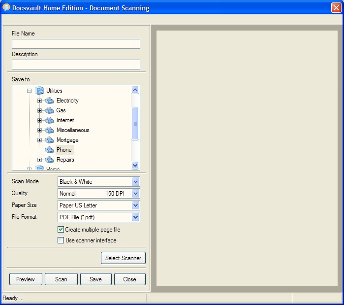Close the Document Scanning window
Screen dimensions: 344x305
[x=336, y=8]
